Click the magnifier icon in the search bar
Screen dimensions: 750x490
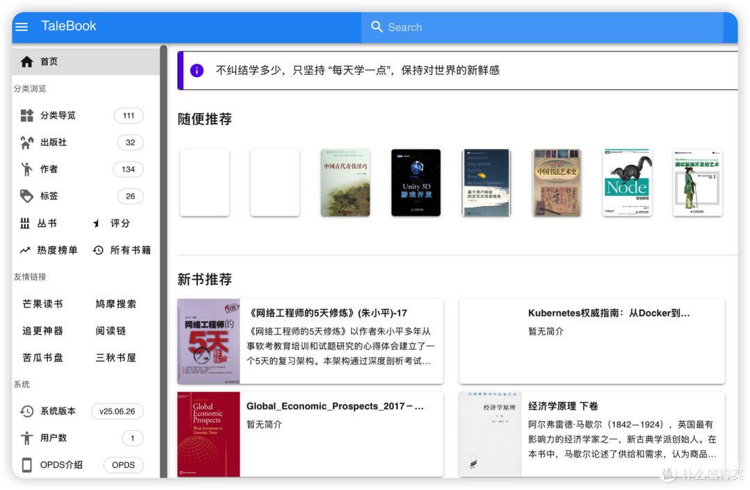pos(377,26)
